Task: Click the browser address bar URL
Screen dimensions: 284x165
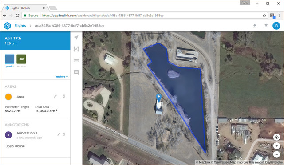Action: (103, 16)
